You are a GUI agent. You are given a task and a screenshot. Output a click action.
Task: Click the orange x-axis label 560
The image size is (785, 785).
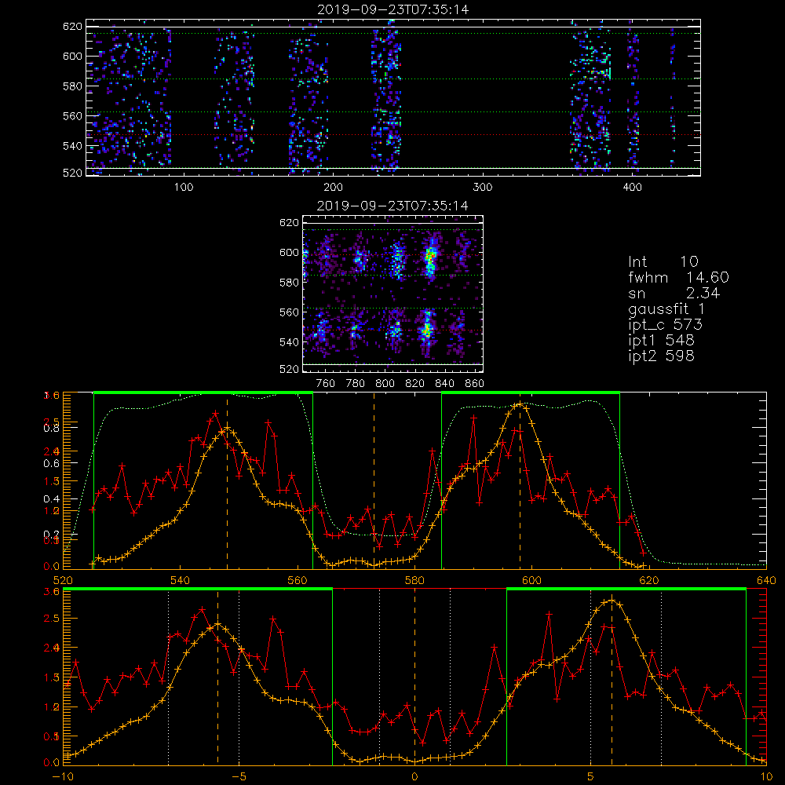pyautogui.click(x=298, y=580)
